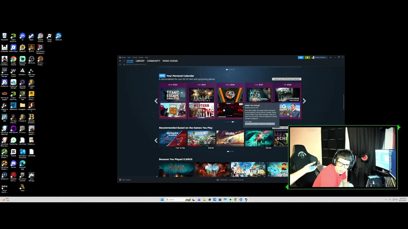Select the Streamlabs Desktop icon
Viewport: 408px width, 229px height.
click(x=22, y=60)
